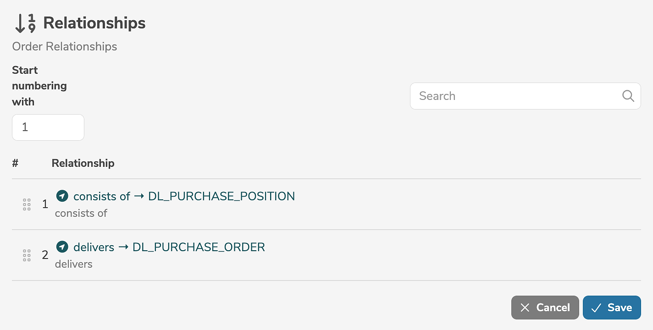Click the magnifying glass icon in search bar

point(628,96)
